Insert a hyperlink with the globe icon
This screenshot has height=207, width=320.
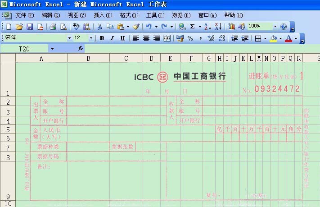pyautogui.click(x=182, y=27)
